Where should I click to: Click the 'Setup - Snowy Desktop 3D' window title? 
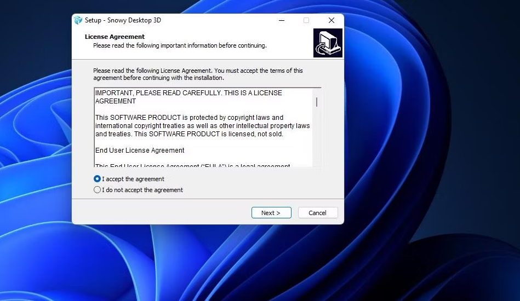point(123,20)
